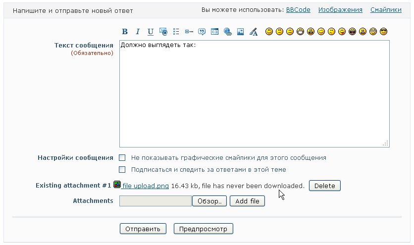Open the font color tool
Image resolution: width=414 pixels, height=245 pixels.
click(254, 32)
